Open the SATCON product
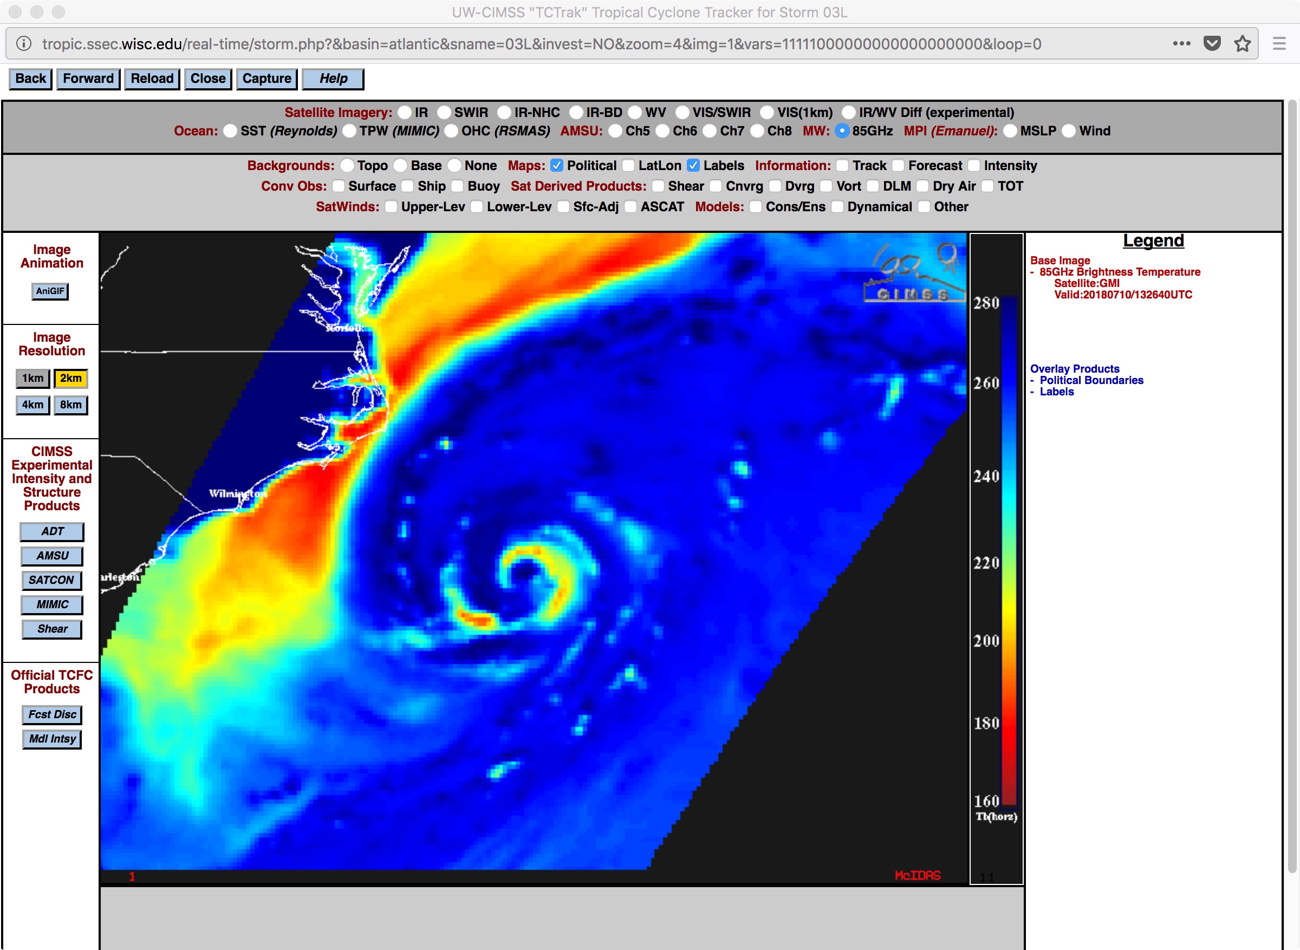 tap(52, 580)
